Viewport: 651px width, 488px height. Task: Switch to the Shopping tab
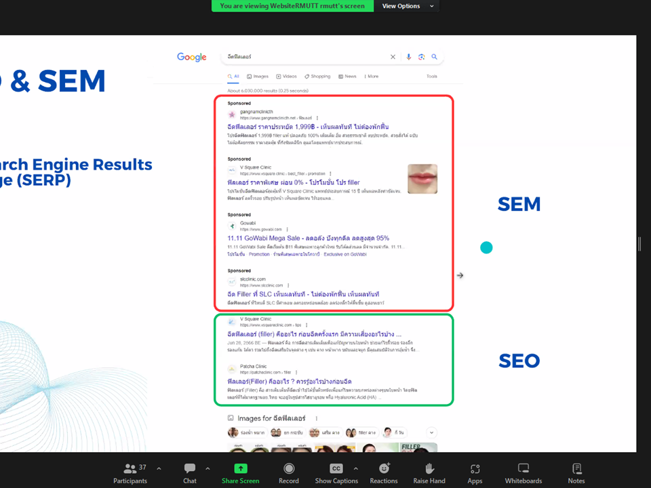[x=317, y=77]
